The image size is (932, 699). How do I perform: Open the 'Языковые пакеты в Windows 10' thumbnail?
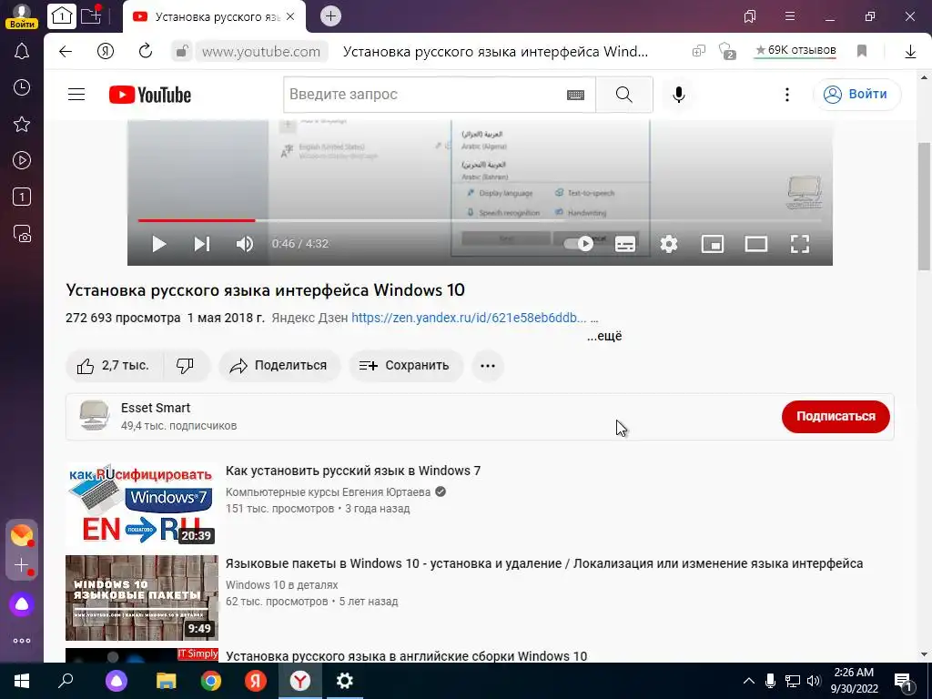(141, 597)
